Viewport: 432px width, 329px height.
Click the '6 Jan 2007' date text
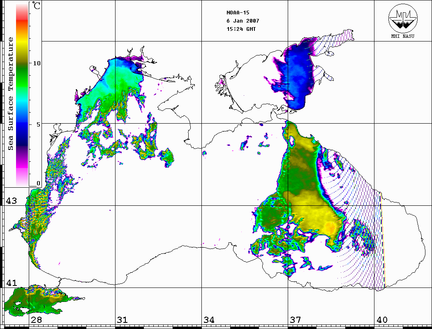coord(243,21)
